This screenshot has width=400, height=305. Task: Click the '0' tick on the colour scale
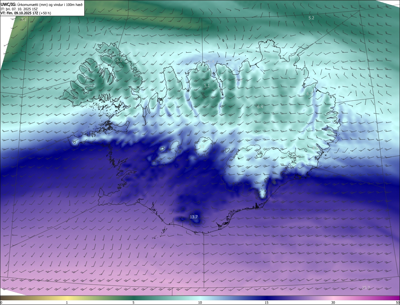1,303
